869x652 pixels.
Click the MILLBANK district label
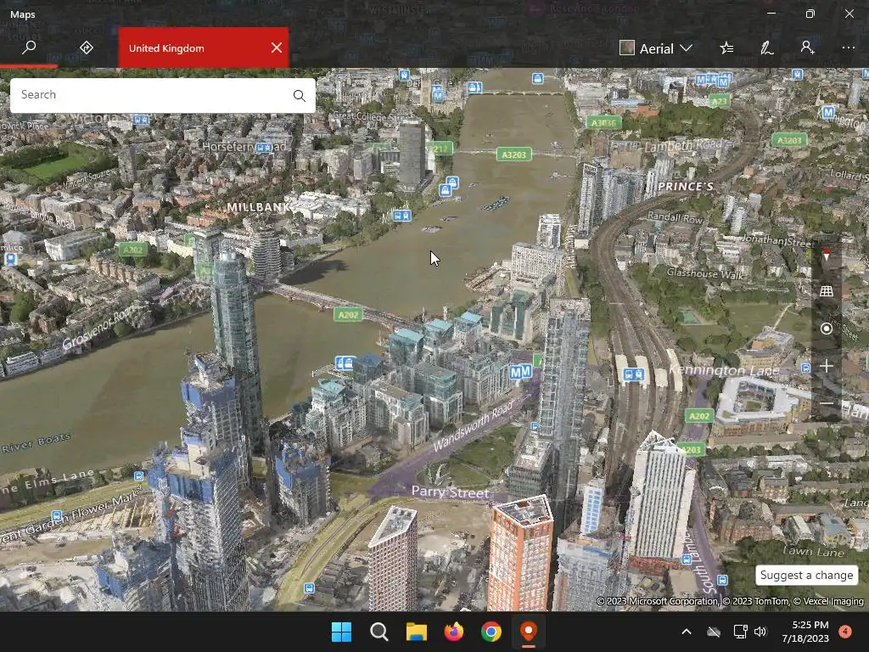coord(258,207)
